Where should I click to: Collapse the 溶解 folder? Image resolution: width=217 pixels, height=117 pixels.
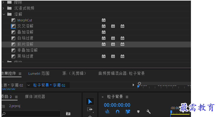pos(4,14)
